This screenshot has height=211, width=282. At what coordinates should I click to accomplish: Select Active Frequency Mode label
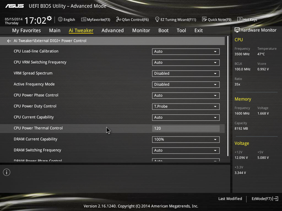(x=34, y=84)
